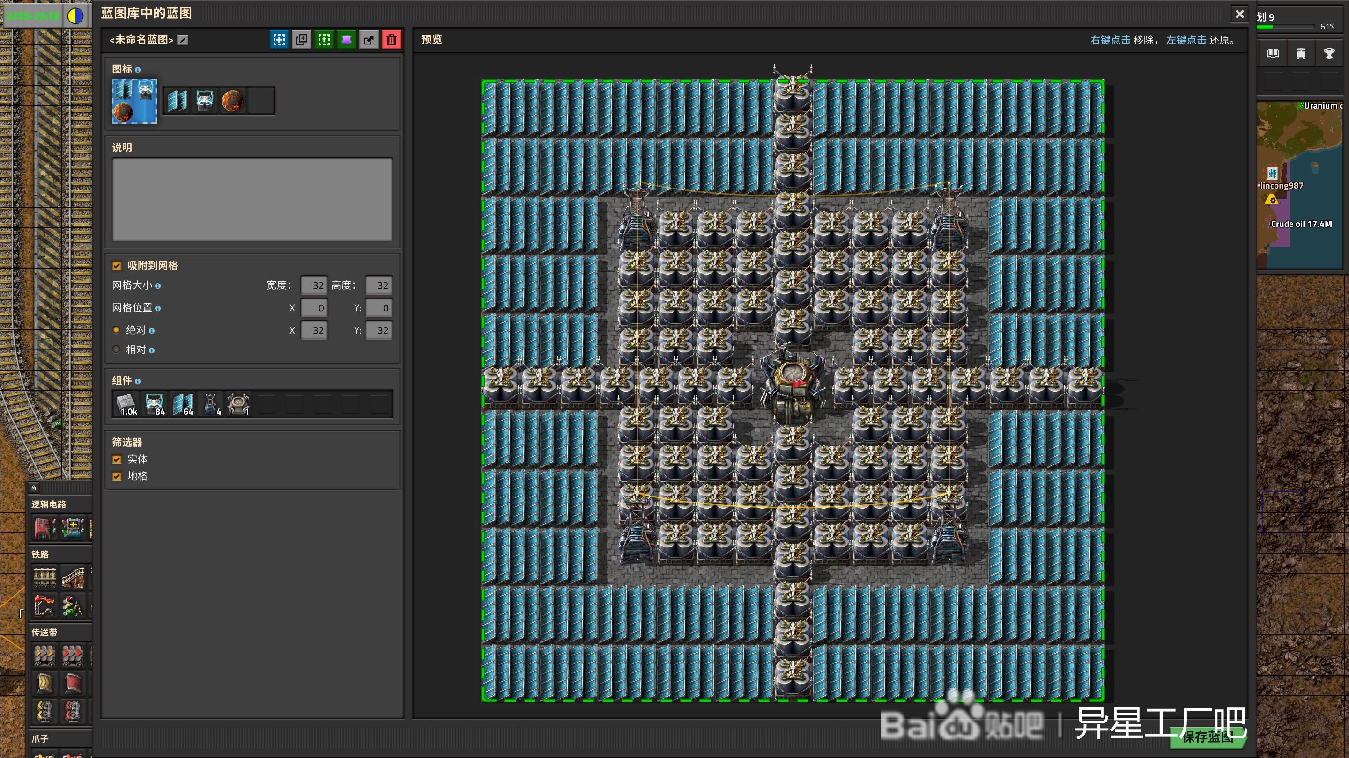The width and height of the screenshot is (1349, 758).
Task: Click the 84 accumulators component icon
Action: (x=155, y=404)
